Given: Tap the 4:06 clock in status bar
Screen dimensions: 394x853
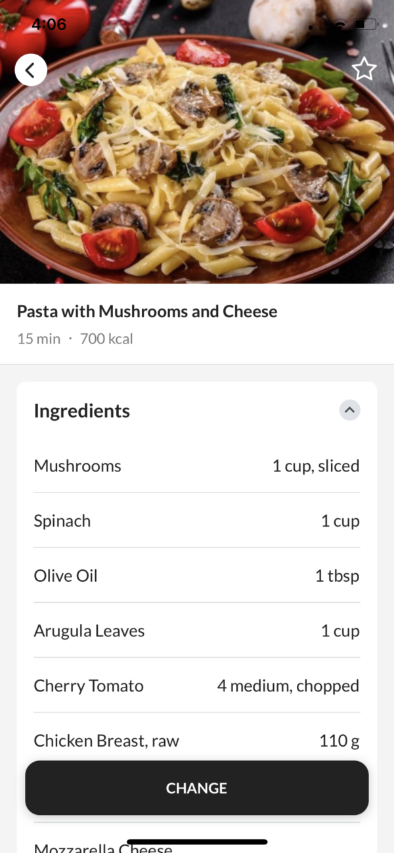Looking at the screenshot, I should (x=49, y=25).
